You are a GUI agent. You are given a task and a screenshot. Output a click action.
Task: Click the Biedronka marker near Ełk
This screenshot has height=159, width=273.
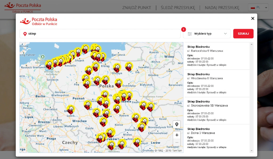(129, 67)
